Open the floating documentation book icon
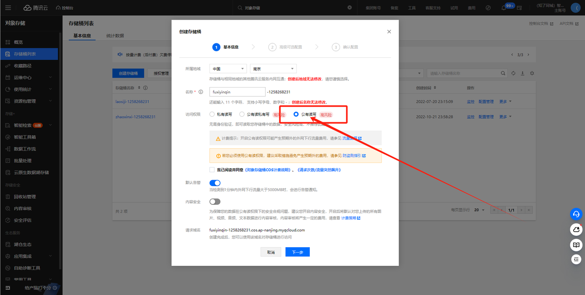Image resolution: width=585 pixels, height=295 pixels. (x=576, y=245)
